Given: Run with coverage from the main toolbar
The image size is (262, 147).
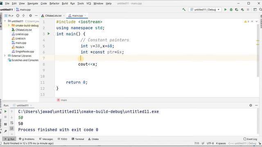Looking at the screenshot, I should [x=237, y=10].
